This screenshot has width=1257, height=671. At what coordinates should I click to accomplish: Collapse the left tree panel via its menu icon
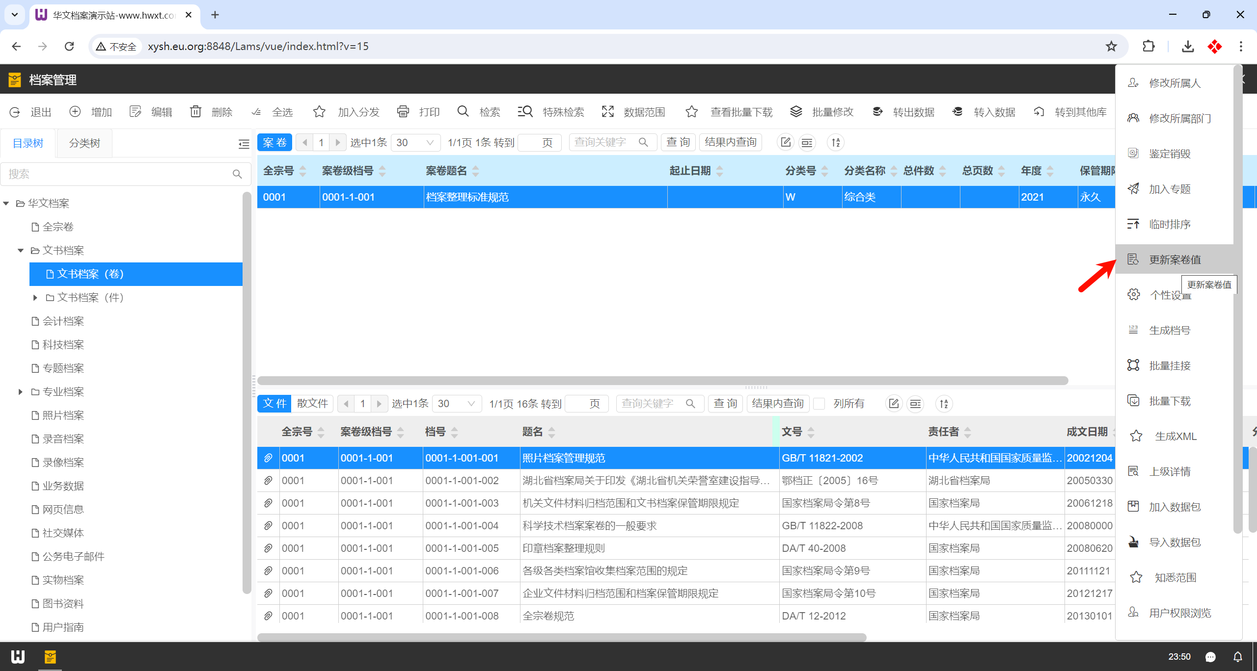click(244, 144)
